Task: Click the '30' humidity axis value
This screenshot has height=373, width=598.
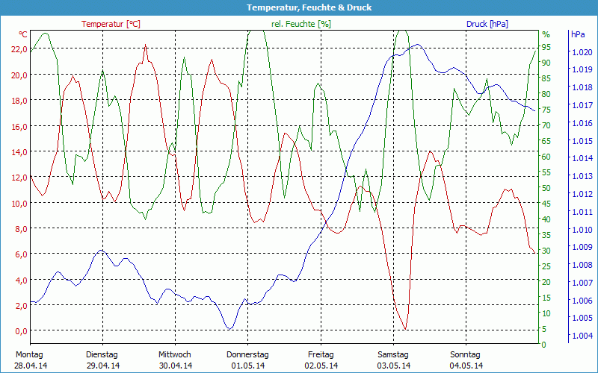Action: pos(546,251)
